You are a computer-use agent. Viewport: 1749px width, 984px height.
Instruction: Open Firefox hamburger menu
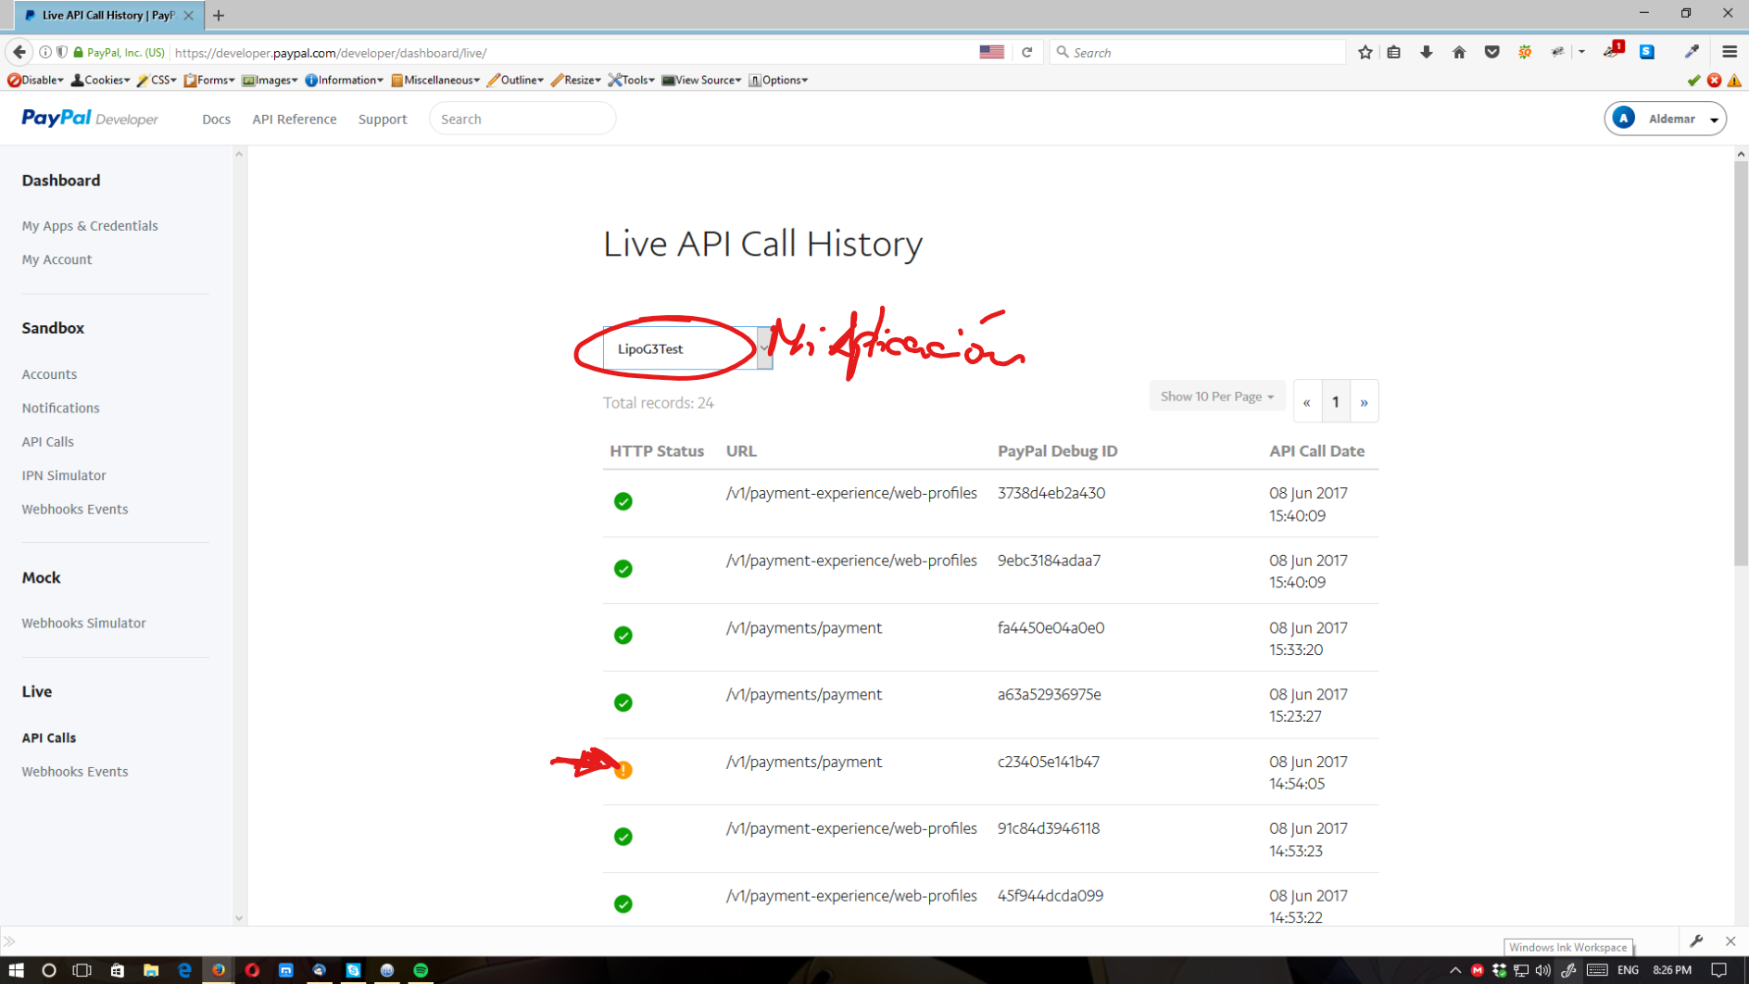(x=1730, y=53)
